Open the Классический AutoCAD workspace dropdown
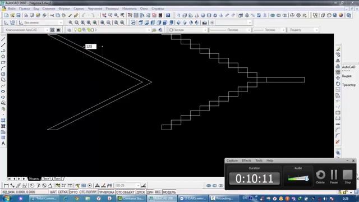This screenshot has width=359, height=202. tap(26, 30)
